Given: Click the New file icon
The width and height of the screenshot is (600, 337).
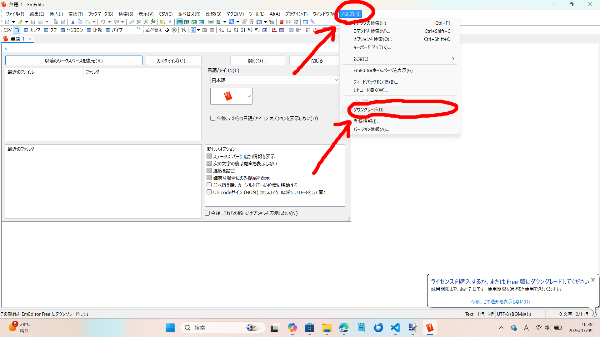Looking at the screenshot, I should [7, 22].
